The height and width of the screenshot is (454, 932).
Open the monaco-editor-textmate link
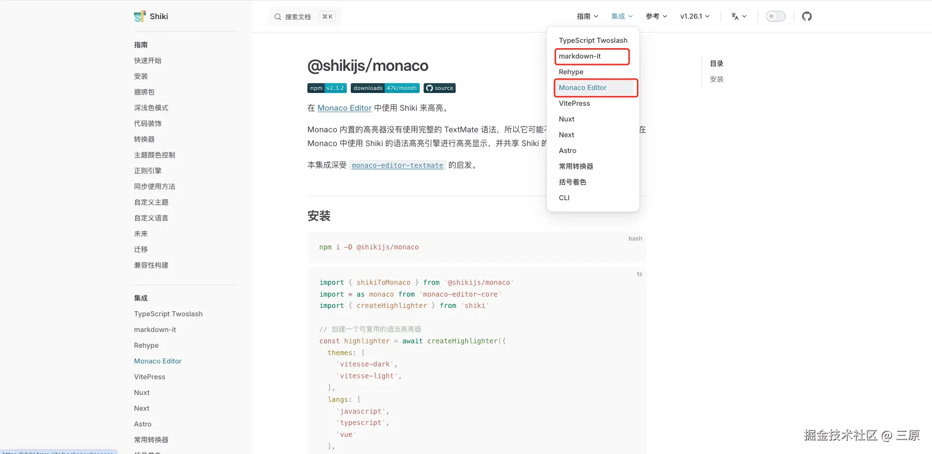point(398,165)
